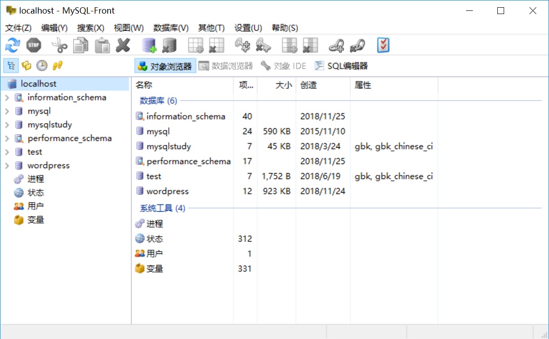Click the new database icon

149,45
